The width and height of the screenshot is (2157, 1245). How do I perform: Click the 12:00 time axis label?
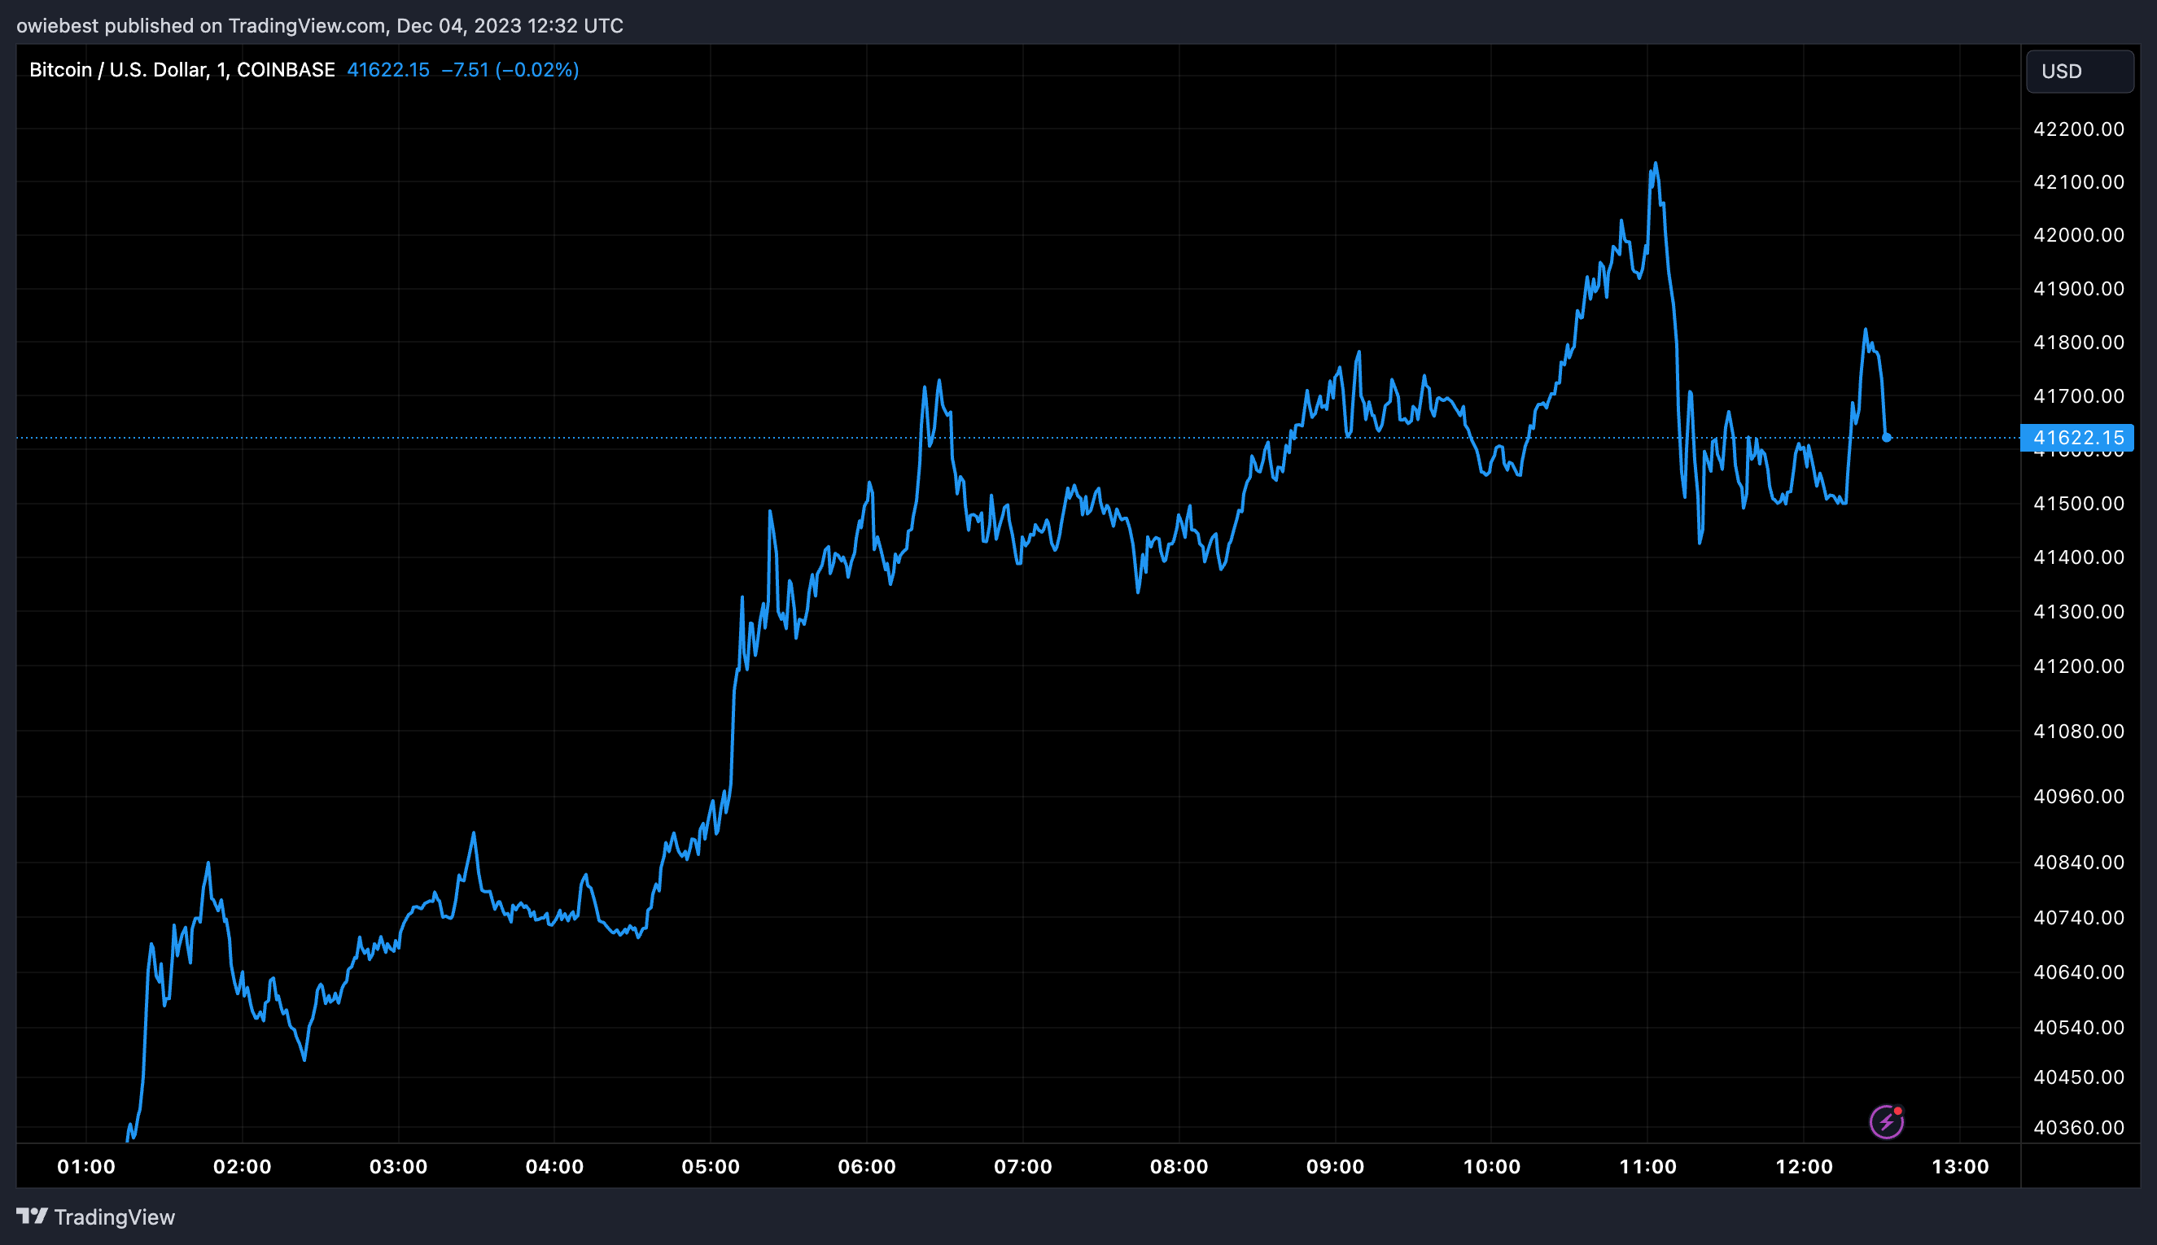click(1804, 1166)
